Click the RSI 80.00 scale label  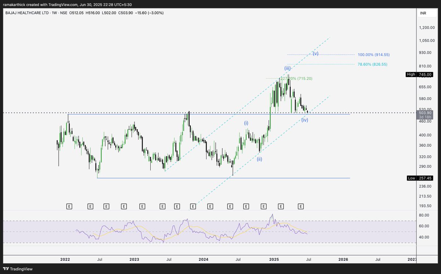tap(424, 215)
